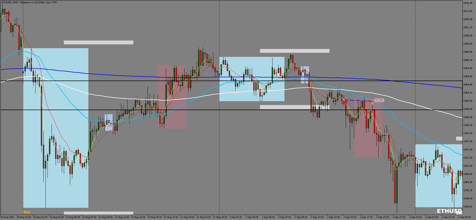
Task: Click the 2480.15 price axis label
Action: click(x=468, y=60)
